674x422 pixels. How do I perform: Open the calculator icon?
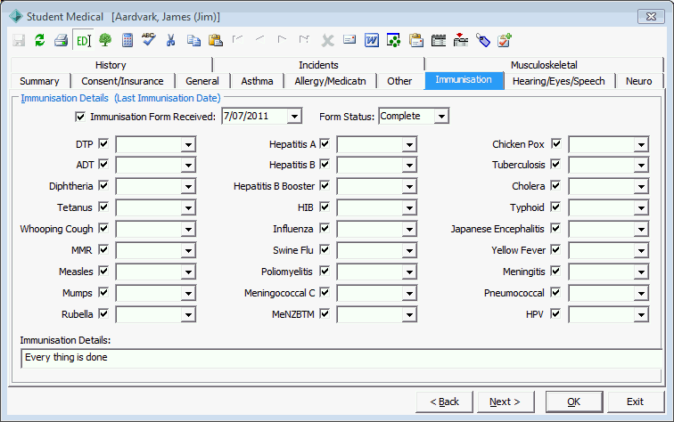[127, 40]
